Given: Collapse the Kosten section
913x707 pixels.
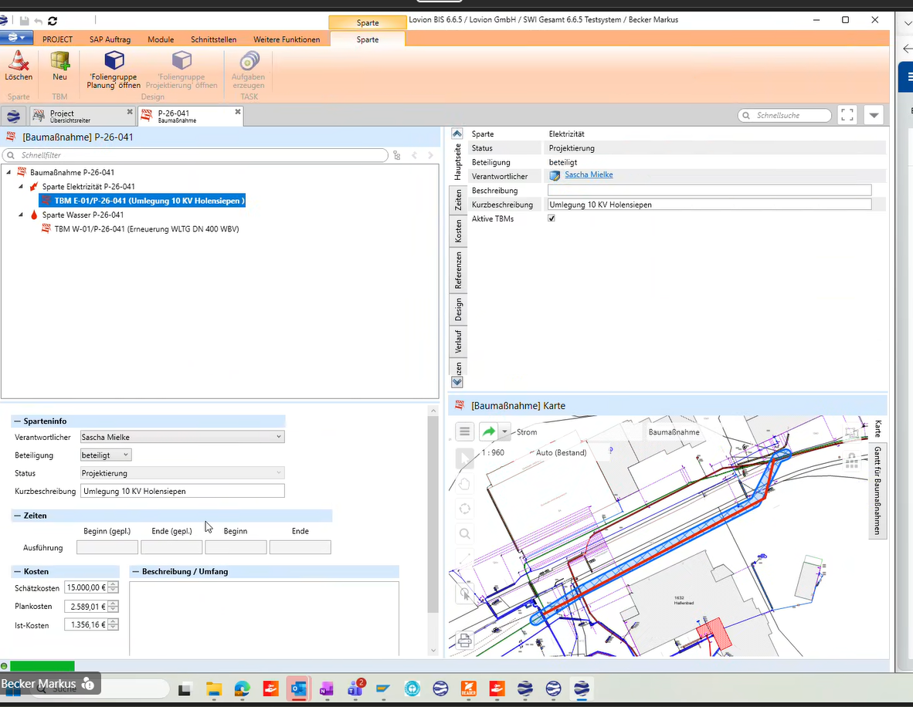Looking at the screenshot, I should tap(17, 572).
